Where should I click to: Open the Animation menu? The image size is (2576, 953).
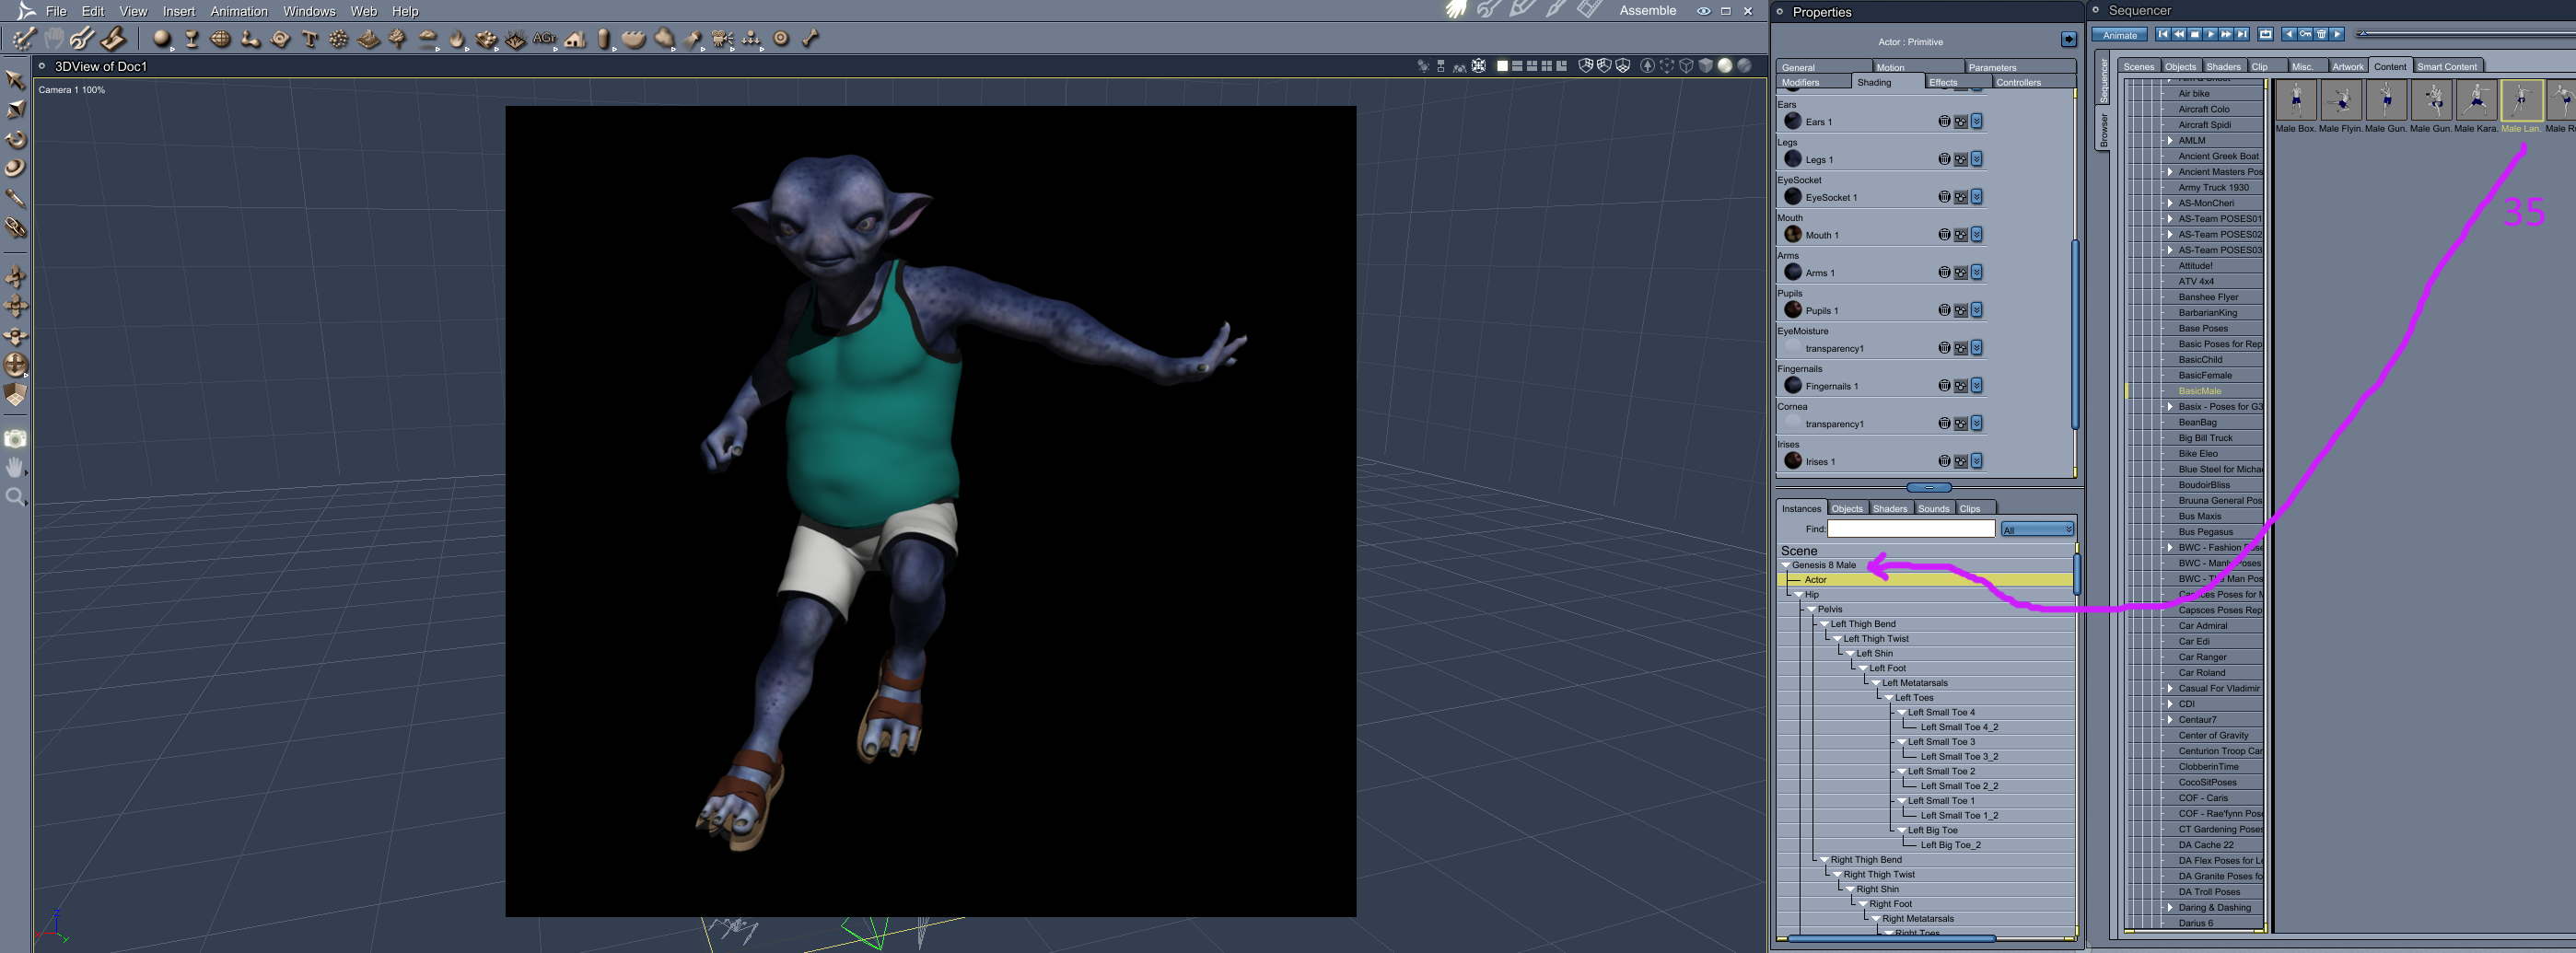point(239,11)
